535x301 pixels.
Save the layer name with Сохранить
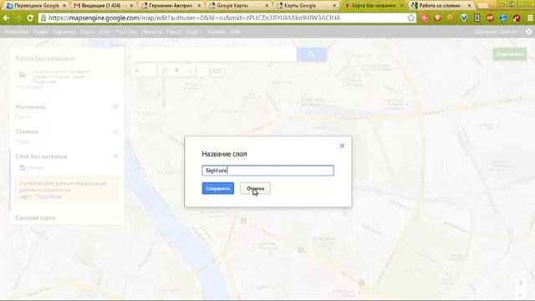(217, 188)
